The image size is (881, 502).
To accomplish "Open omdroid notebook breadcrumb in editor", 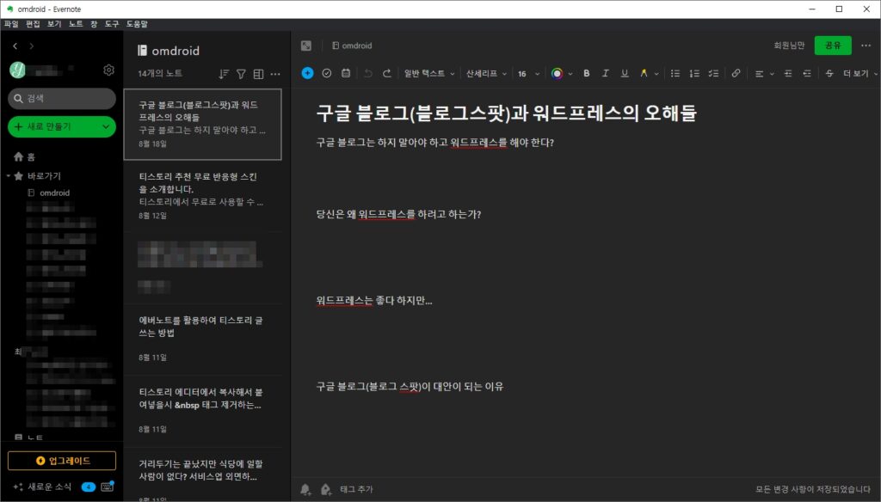I will (x=352, y=46).
